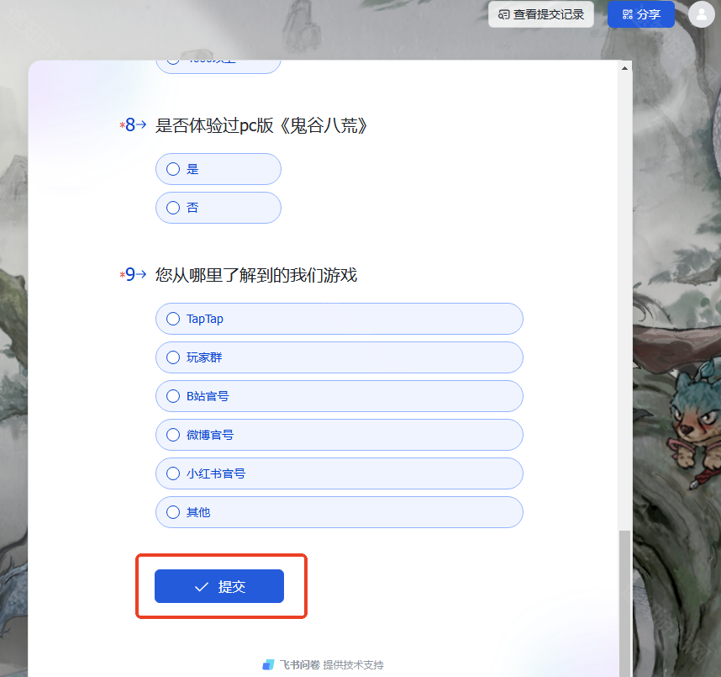This screenshot has height=677, width=721.
Task: Choose TapTap as the source
Action: tap(339, 319)
